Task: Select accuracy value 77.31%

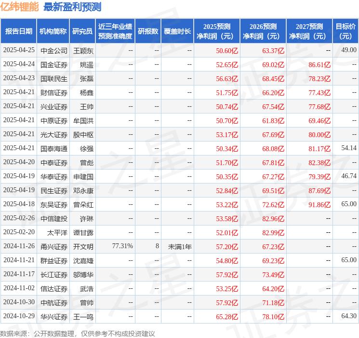Action: click(122, 246)
